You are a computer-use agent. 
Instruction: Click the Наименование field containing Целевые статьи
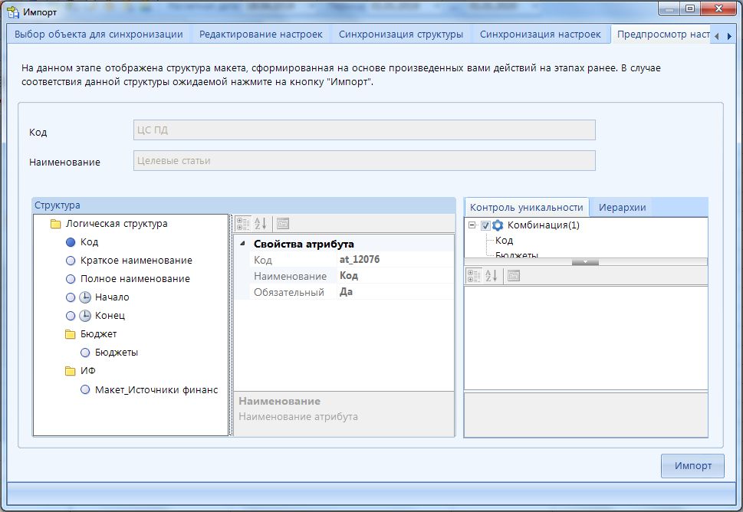[364, 161]
